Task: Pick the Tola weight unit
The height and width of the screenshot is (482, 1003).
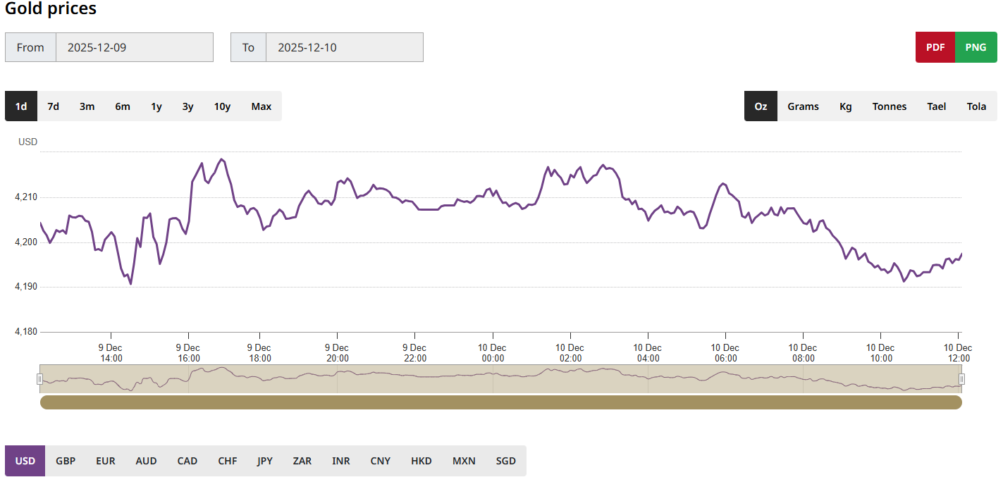Action: tap(976, 106)
